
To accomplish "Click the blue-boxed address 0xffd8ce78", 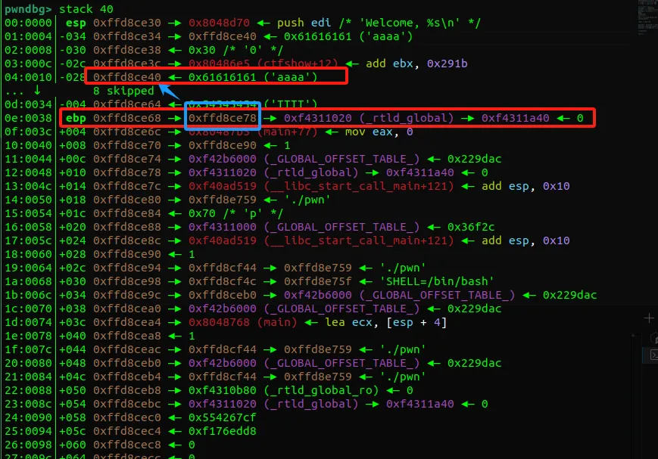I will pyautogui.click(x=223, y=118).
